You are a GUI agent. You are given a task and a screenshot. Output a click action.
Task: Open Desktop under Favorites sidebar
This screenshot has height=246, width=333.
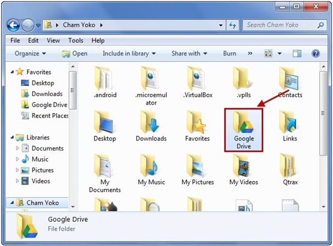(x=37, y=83)
